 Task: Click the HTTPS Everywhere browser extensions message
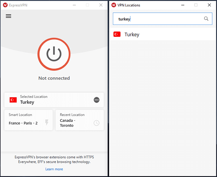54,159
